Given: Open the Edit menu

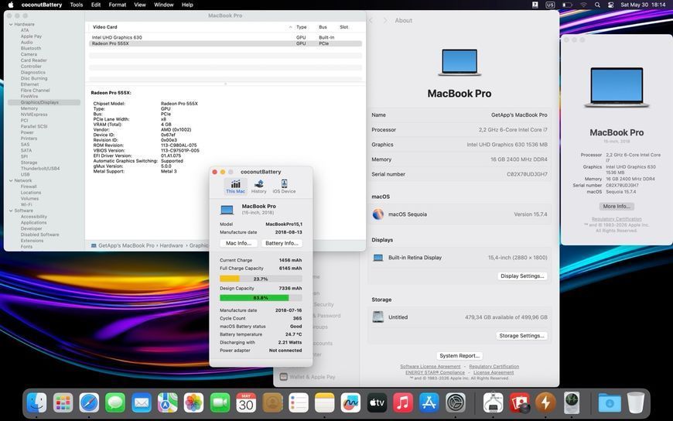Looking at the screenshot, I should [x=96, y=5].
